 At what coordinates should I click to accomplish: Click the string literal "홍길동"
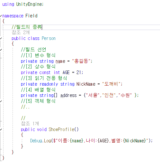click(81, 61)
